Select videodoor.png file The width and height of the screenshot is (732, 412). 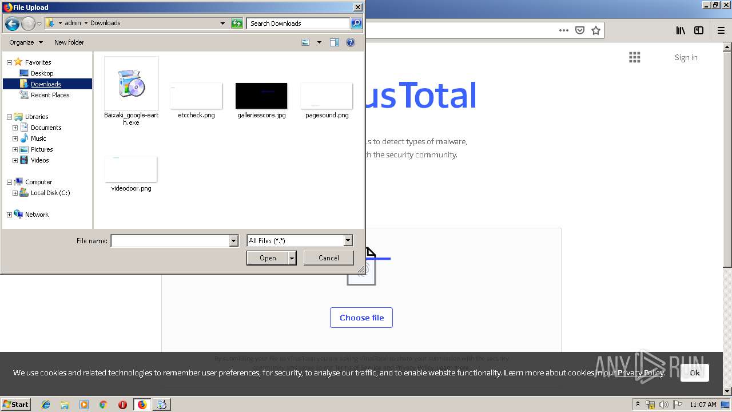pos(131,173)
